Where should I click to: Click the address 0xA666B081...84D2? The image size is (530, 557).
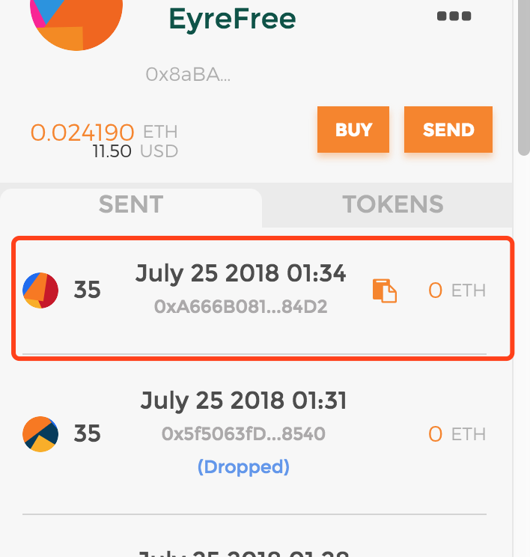[240, 306]
